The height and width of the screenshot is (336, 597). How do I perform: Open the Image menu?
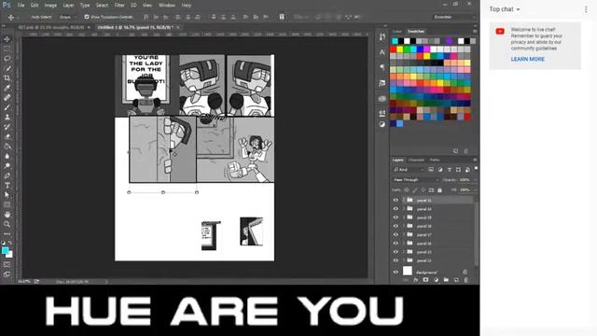click(50, 6)
